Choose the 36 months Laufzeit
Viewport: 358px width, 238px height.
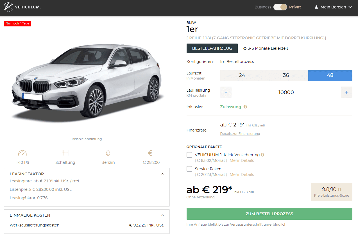click(286, 75)
